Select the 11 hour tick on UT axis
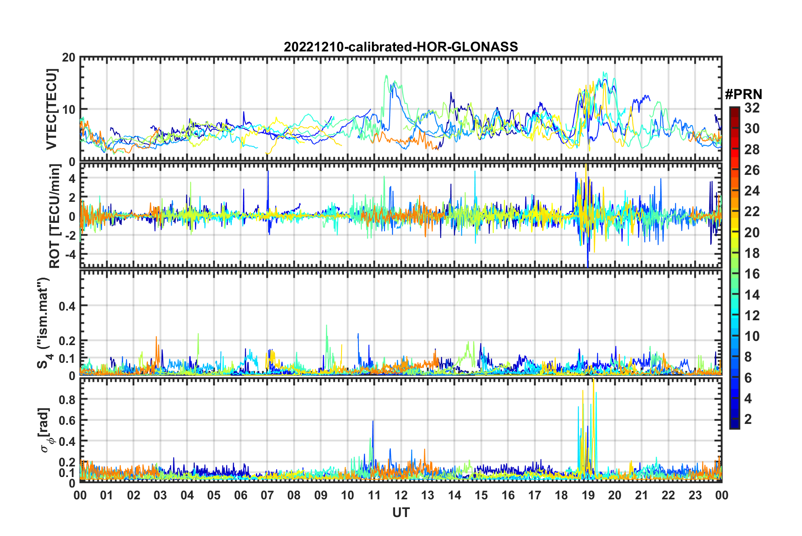This screenshot has width=802, height=536. pyautogui.click(x=374, y=495)
